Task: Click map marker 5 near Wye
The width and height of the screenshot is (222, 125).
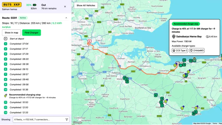Action: 162,98
